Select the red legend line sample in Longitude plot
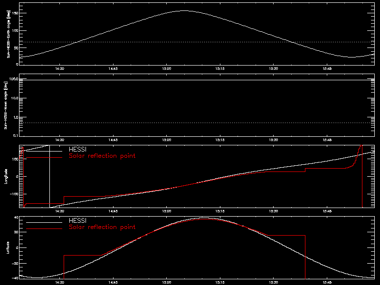The height and width of the screenshot is (285, 380). pos(44,158)
